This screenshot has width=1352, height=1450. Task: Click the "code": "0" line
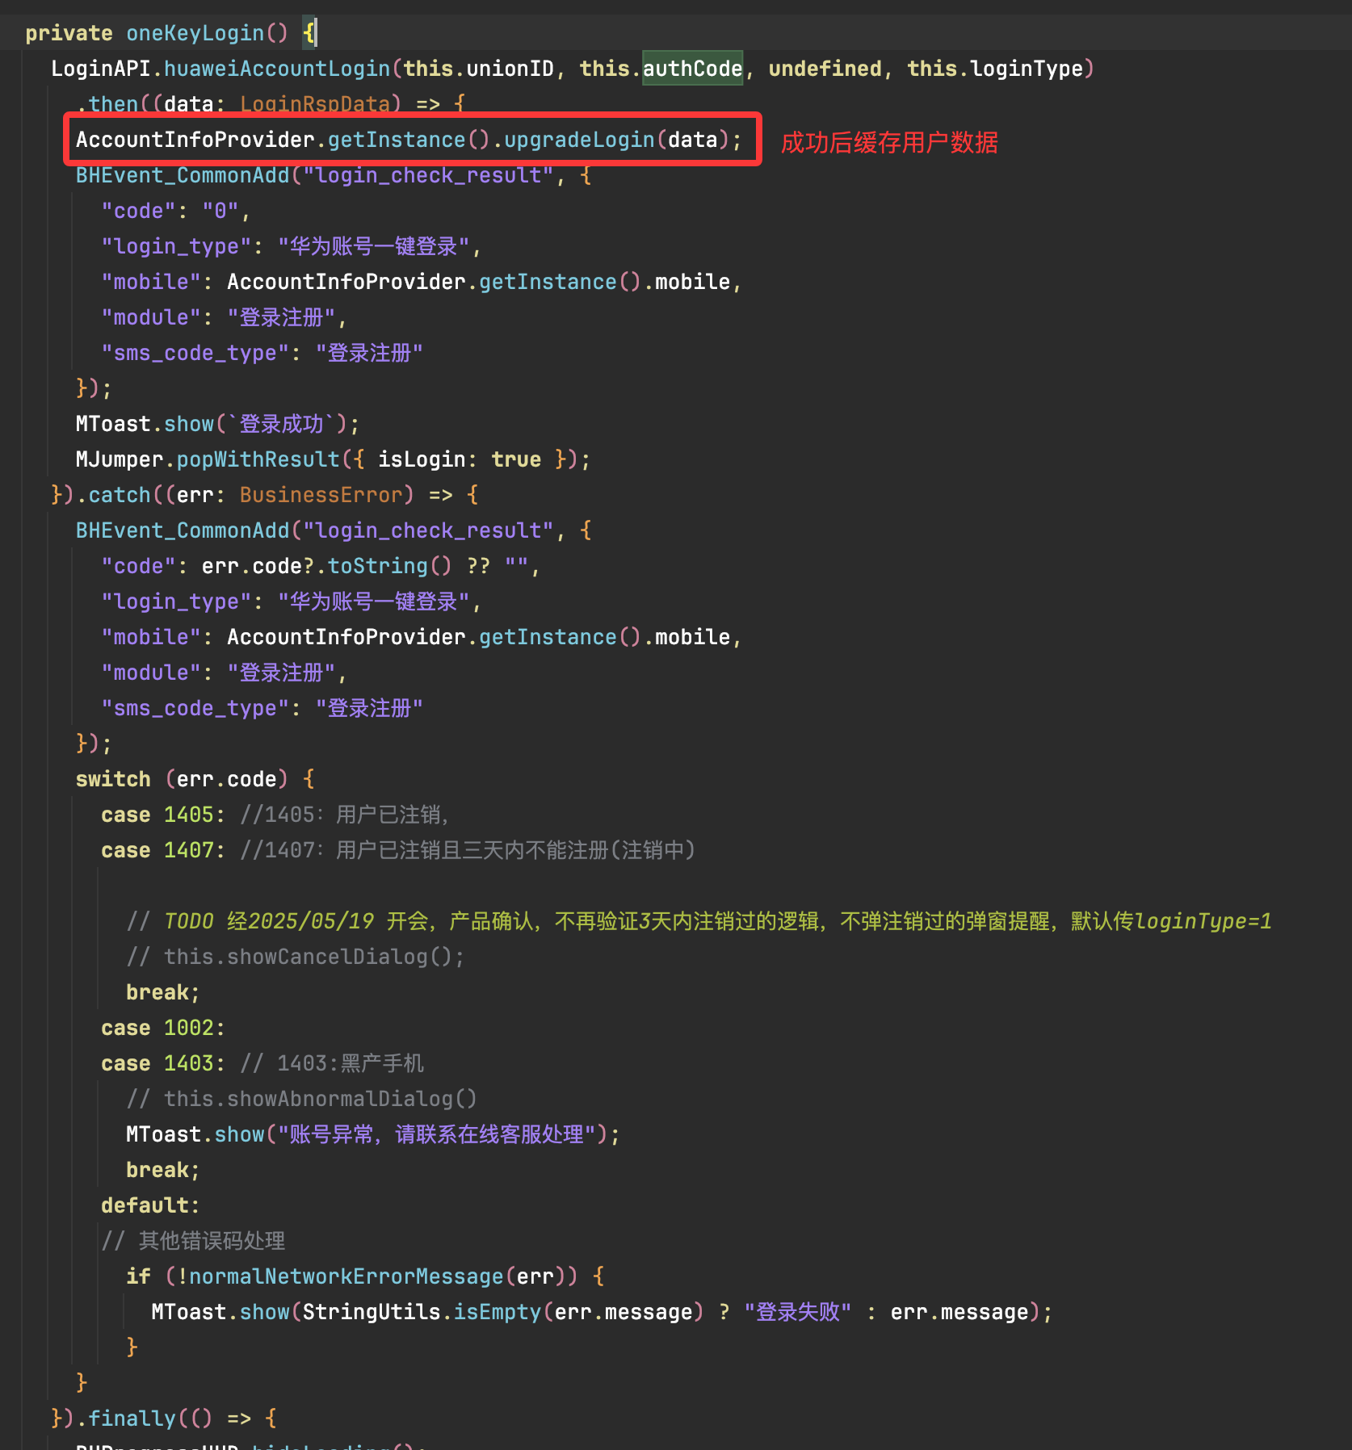click(176, 211)
